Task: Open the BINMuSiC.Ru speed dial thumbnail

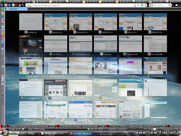Action: coord(105,22)
